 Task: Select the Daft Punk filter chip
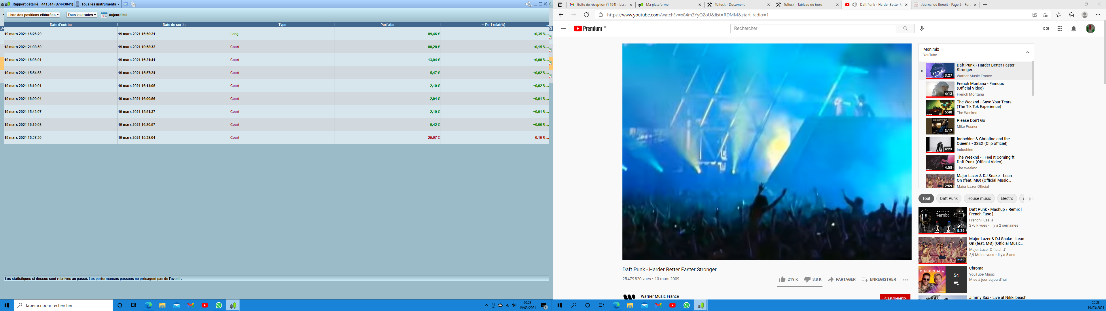[948, 198]
